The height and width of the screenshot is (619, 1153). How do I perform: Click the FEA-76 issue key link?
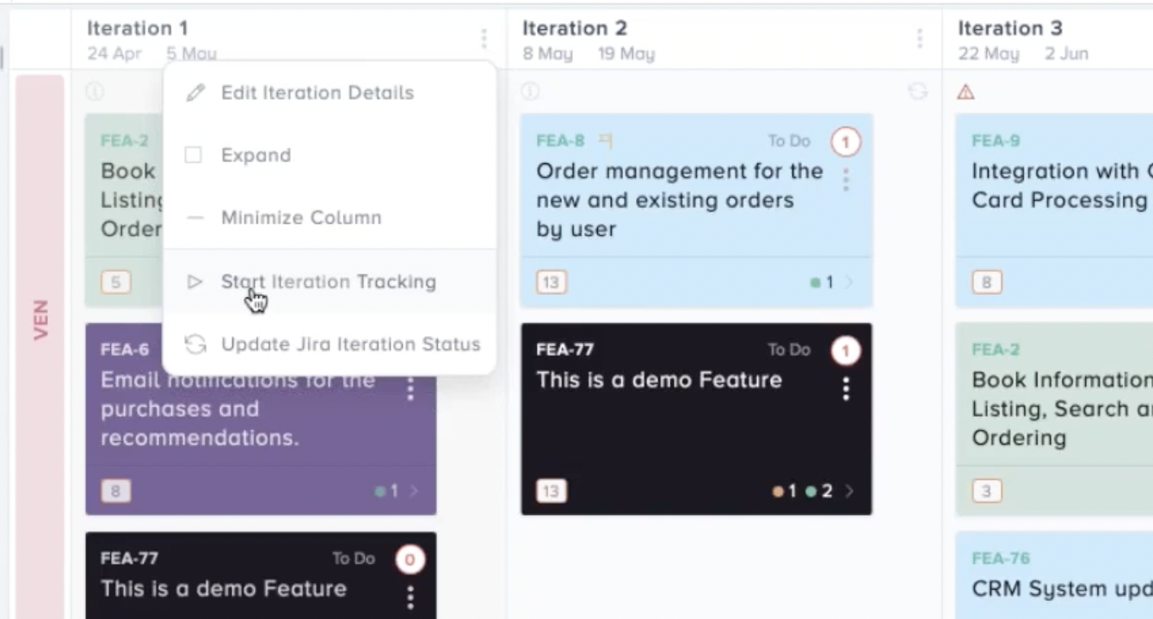coord(1000,559)
